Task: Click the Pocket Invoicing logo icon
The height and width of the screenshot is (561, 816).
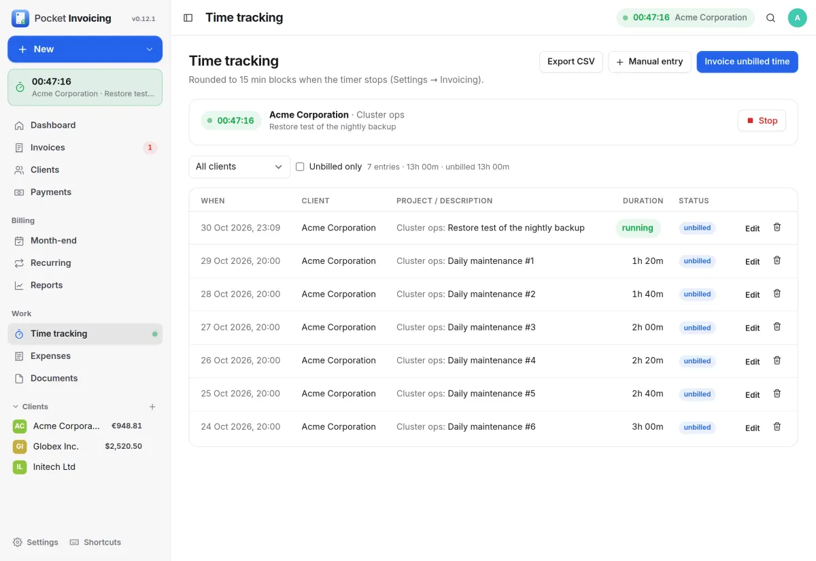Action: coord(20,18)
